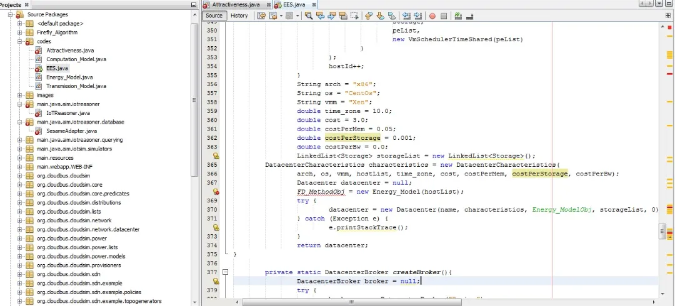Open Energy_Model.java in the project tree

(x=69, y=77)
